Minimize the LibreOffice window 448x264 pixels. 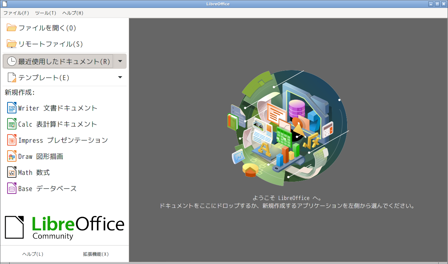point(431,4)
